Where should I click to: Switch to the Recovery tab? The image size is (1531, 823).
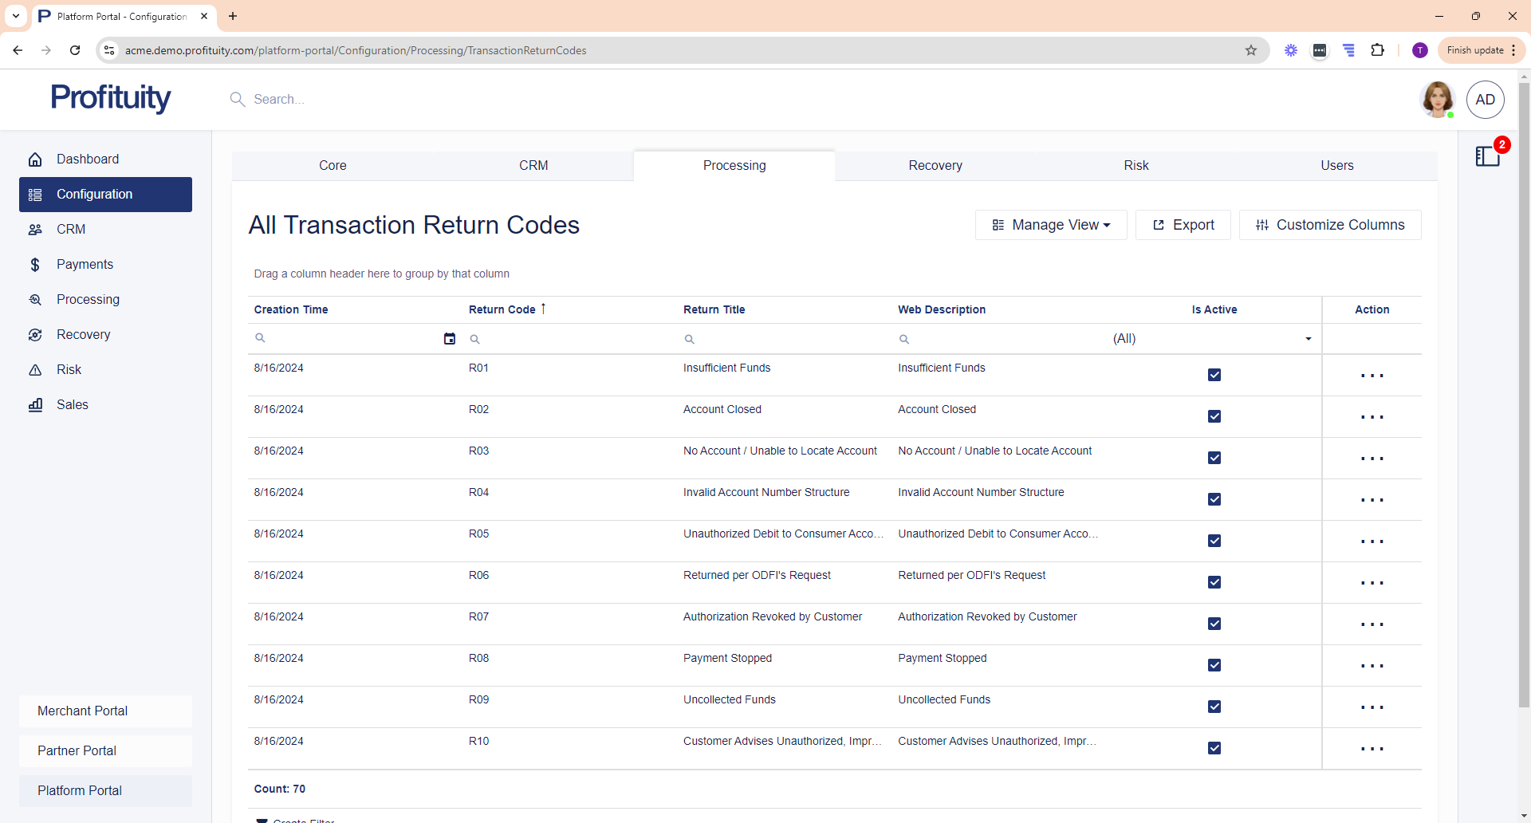click(x=935, y=166)
